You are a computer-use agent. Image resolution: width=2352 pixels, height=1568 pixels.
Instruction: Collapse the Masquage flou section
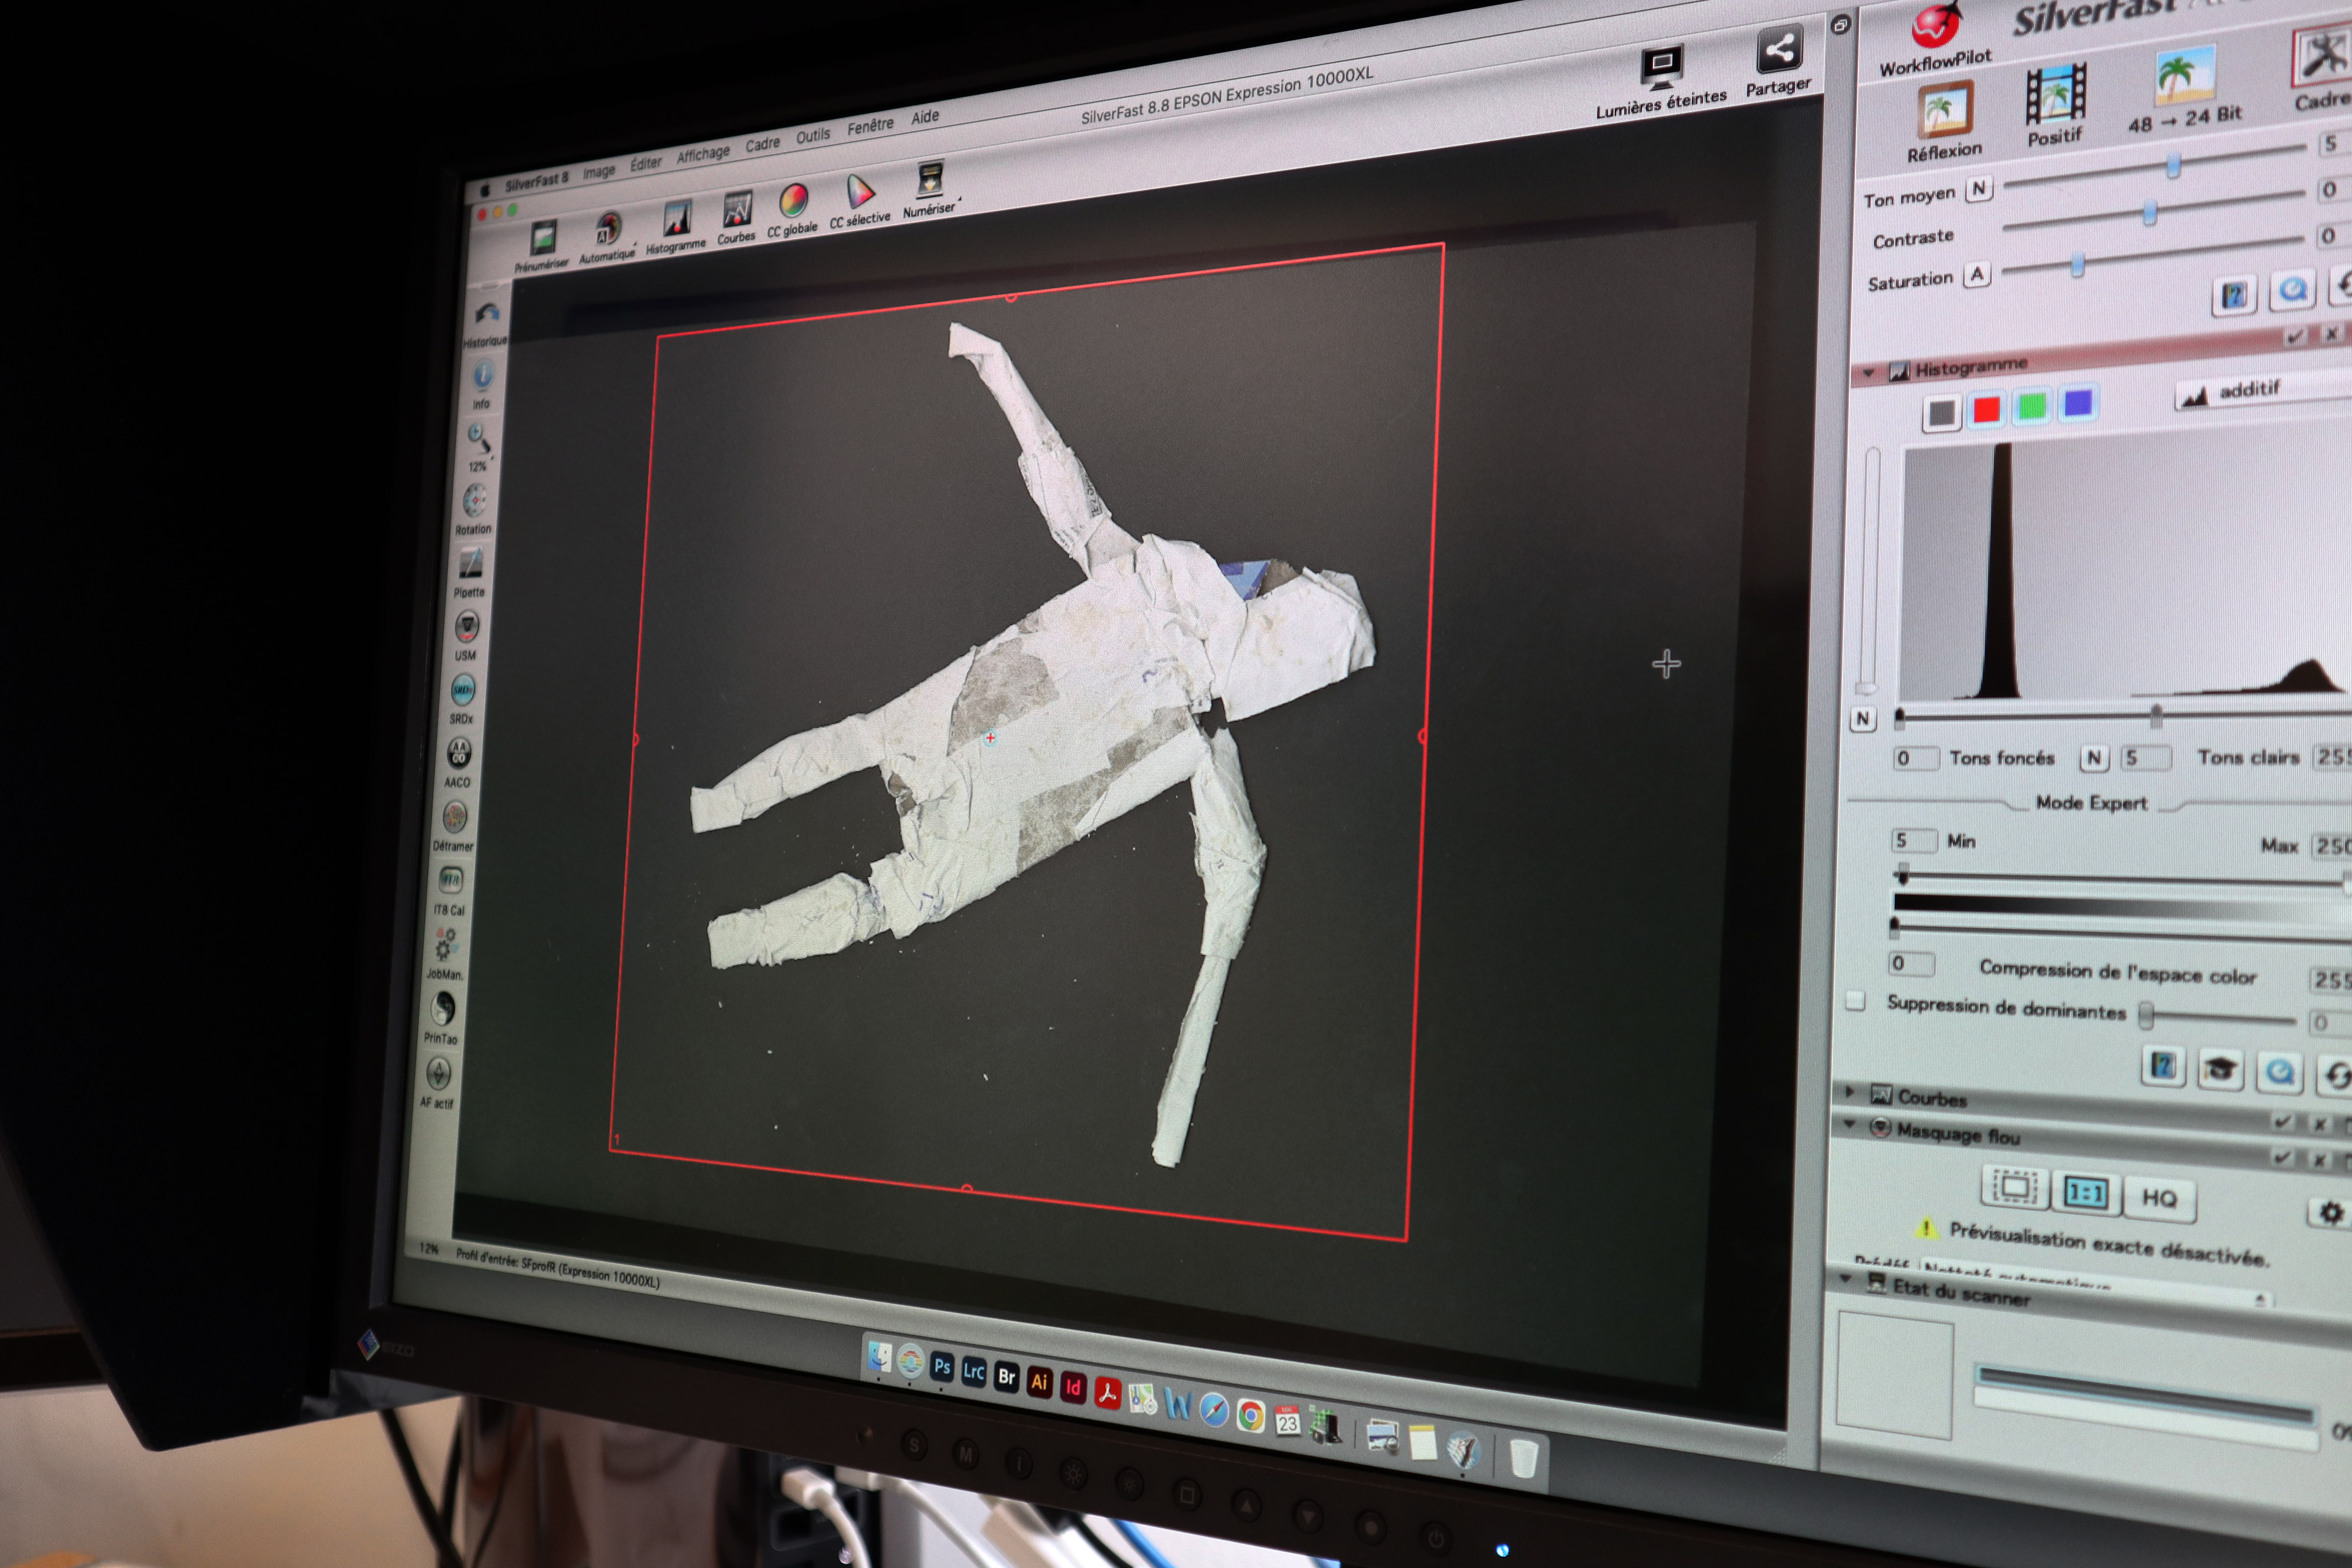(x=1849, y=1125)
